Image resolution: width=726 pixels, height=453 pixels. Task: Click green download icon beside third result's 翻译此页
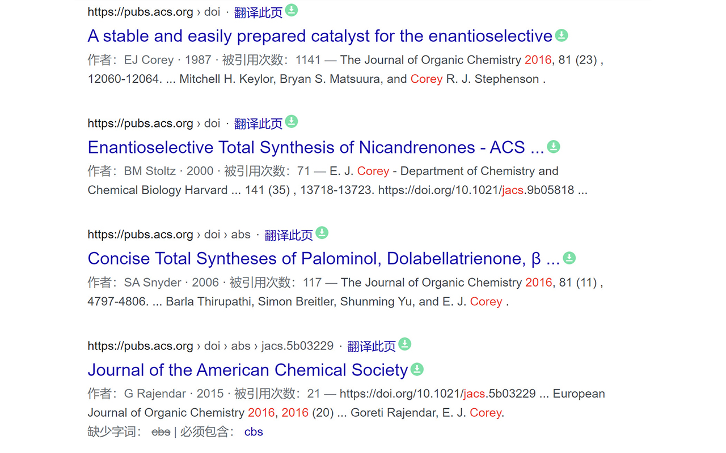click(x=322, y=233)
